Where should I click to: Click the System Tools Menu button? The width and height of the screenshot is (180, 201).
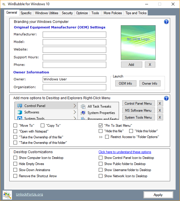click(x=138, y=117)
